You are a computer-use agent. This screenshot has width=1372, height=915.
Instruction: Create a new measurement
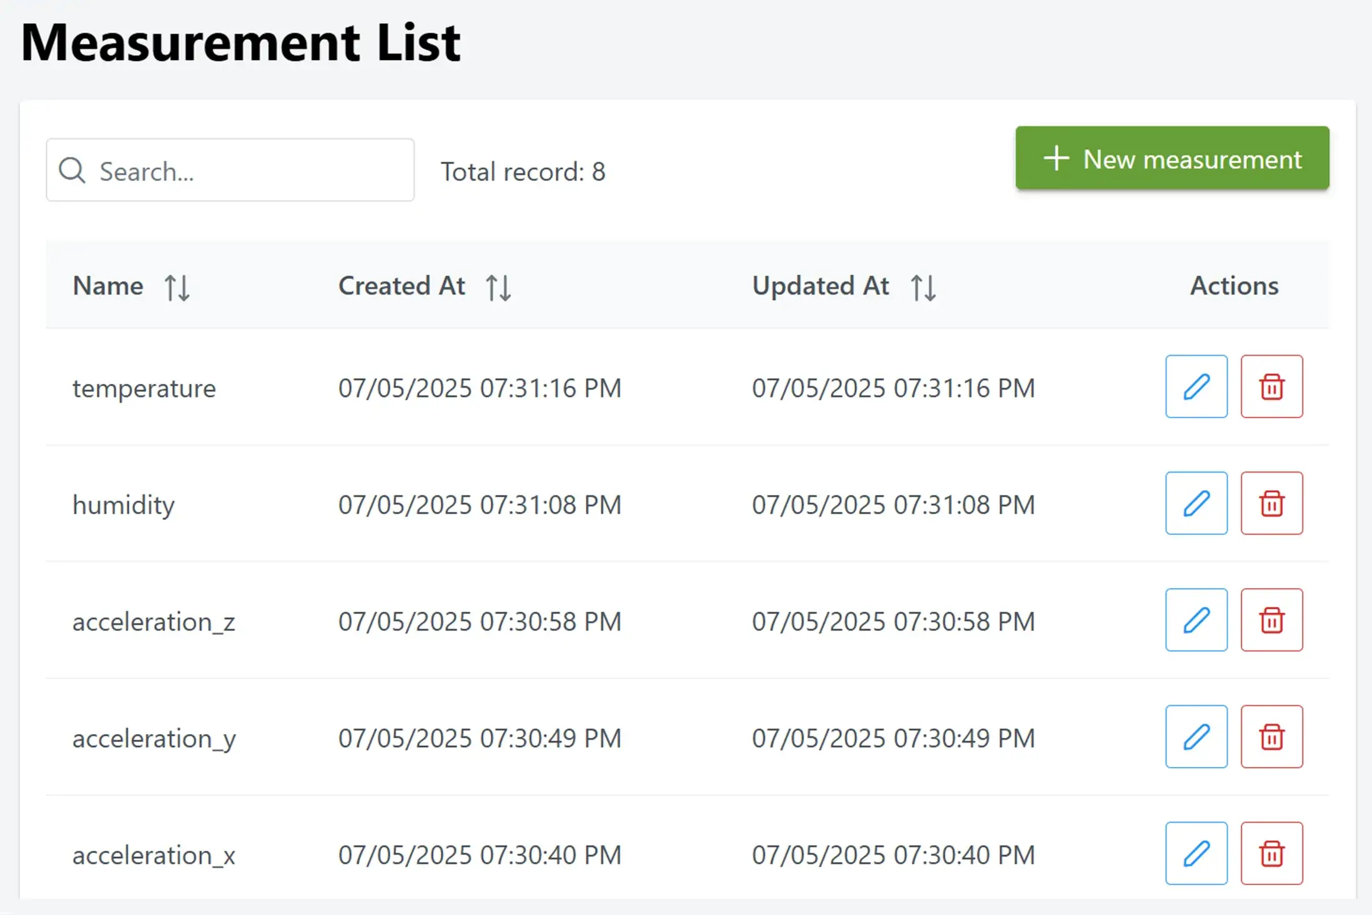point(1172,159)
